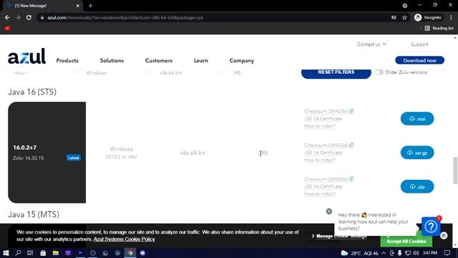Open Task View on the taskbar
Viewport: 458px width, 258px height.
(x=30, y=253)
